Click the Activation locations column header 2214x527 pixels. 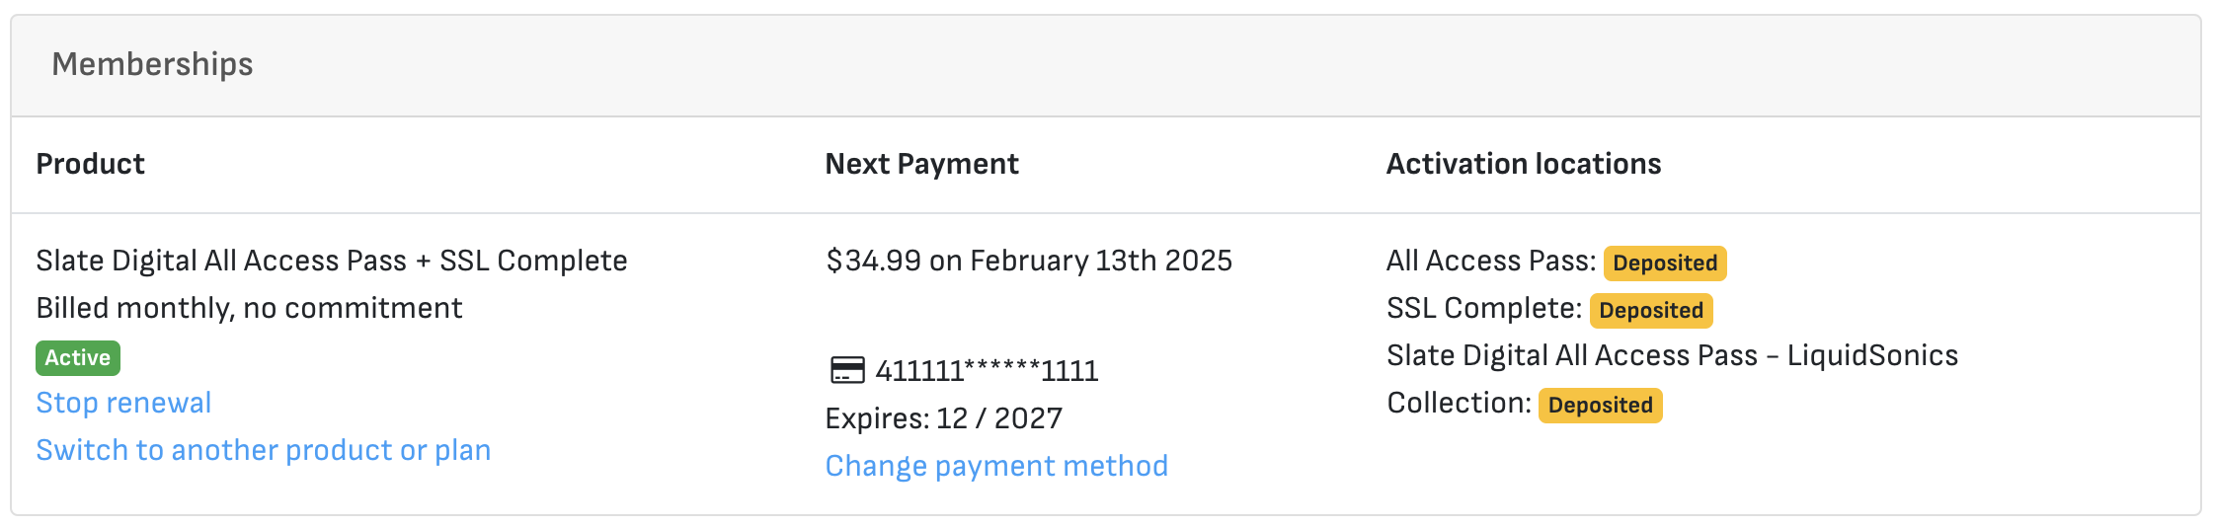click(x=1523, y=164)
